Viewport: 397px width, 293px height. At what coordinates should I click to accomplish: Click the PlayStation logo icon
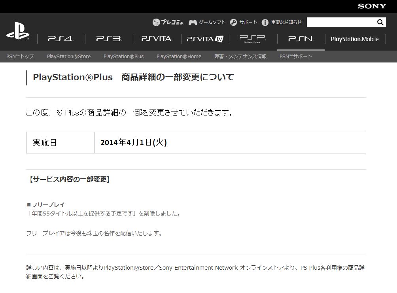coord(18,30)
